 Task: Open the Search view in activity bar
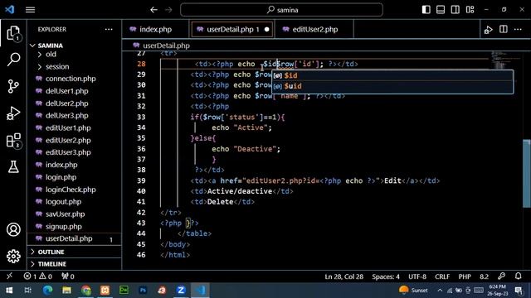[13, 59]
